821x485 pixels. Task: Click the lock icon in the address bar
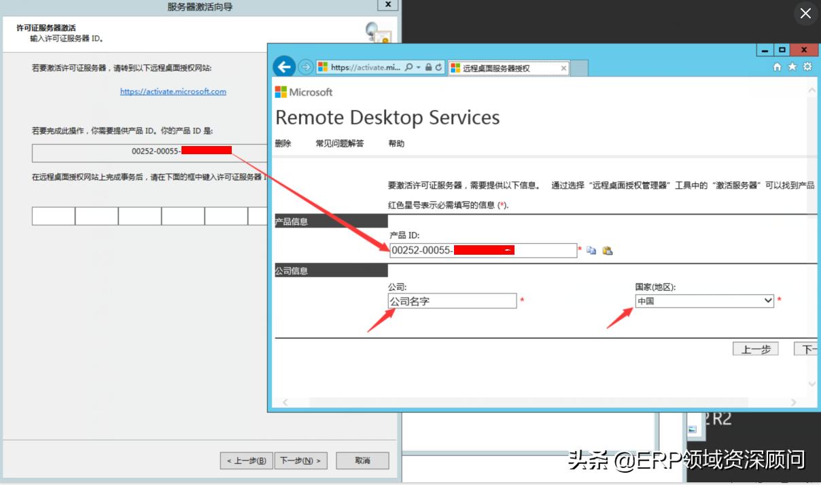tap(428, 67)
